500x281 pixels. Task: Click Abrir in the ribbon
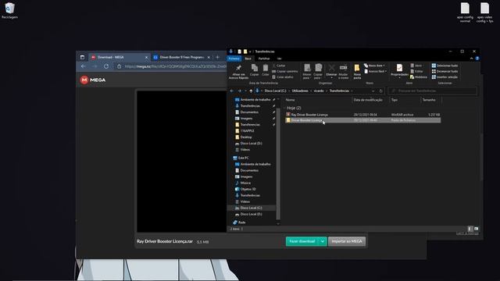pos(416,66)
